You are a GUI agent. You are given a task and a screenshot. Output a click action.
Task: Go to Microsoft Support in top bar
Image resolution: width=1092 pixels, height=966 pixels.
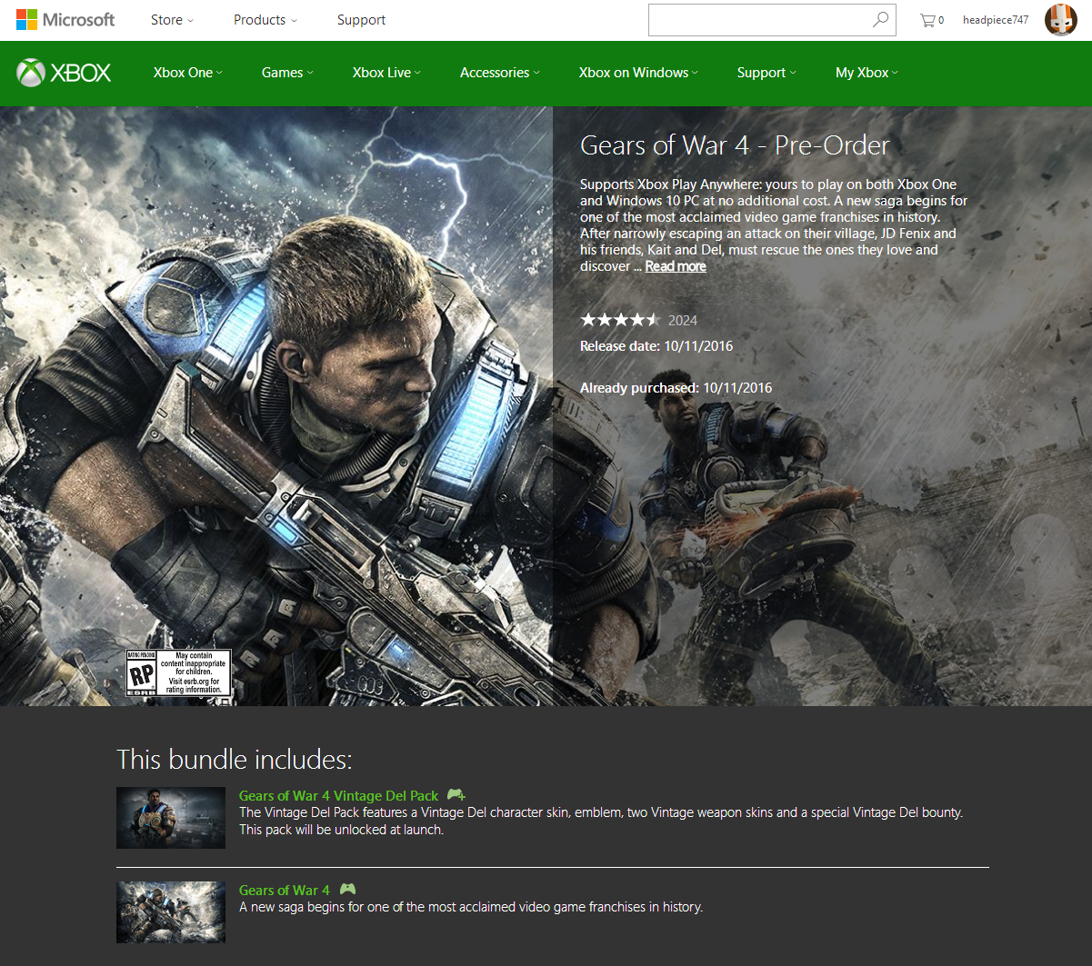click(361, 20)
